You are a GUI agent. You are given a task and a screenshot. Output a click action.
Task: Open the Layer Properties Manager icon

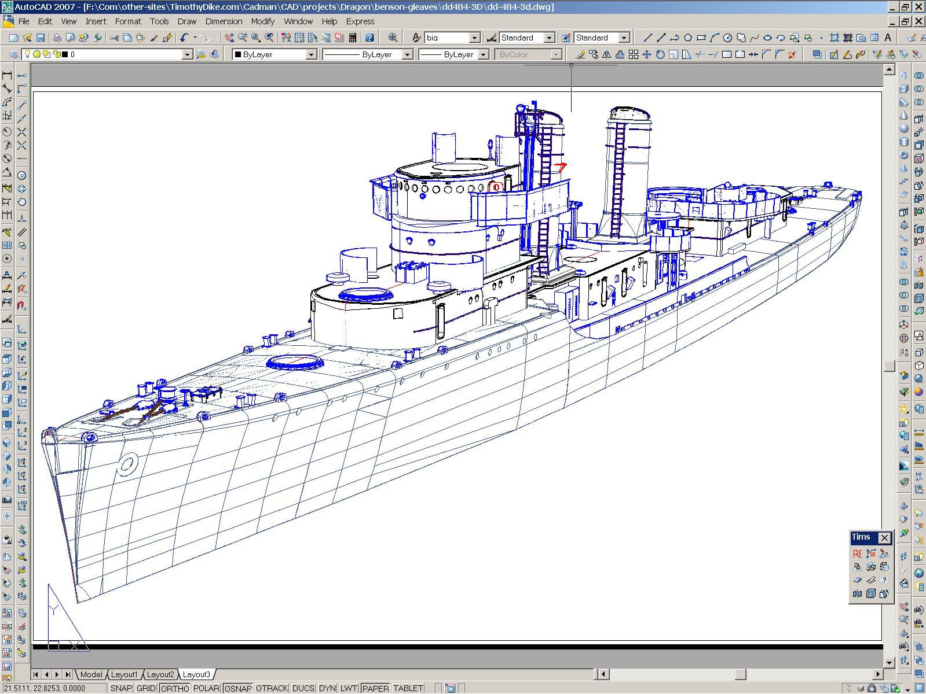13,54
